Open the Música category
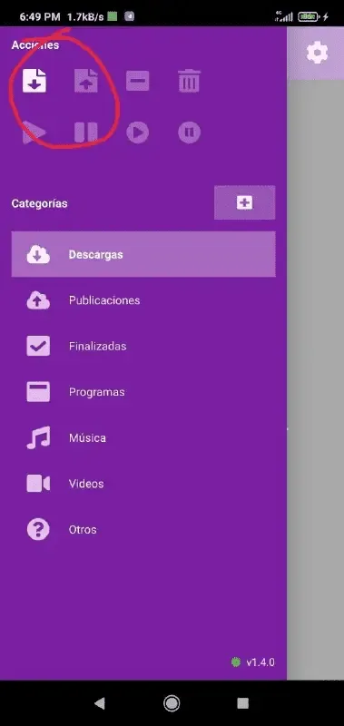344x726 pixels. (x=143, y=437)
